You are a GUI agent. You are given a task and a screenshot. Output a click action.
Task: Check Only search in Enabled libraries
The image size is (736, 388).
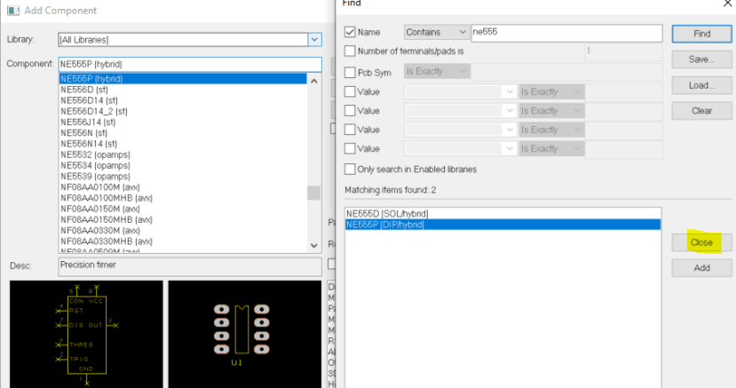[x=350, y=169]
